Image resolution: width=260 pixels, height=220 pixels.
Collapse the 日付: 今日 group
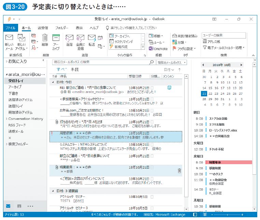coord(53,82)
